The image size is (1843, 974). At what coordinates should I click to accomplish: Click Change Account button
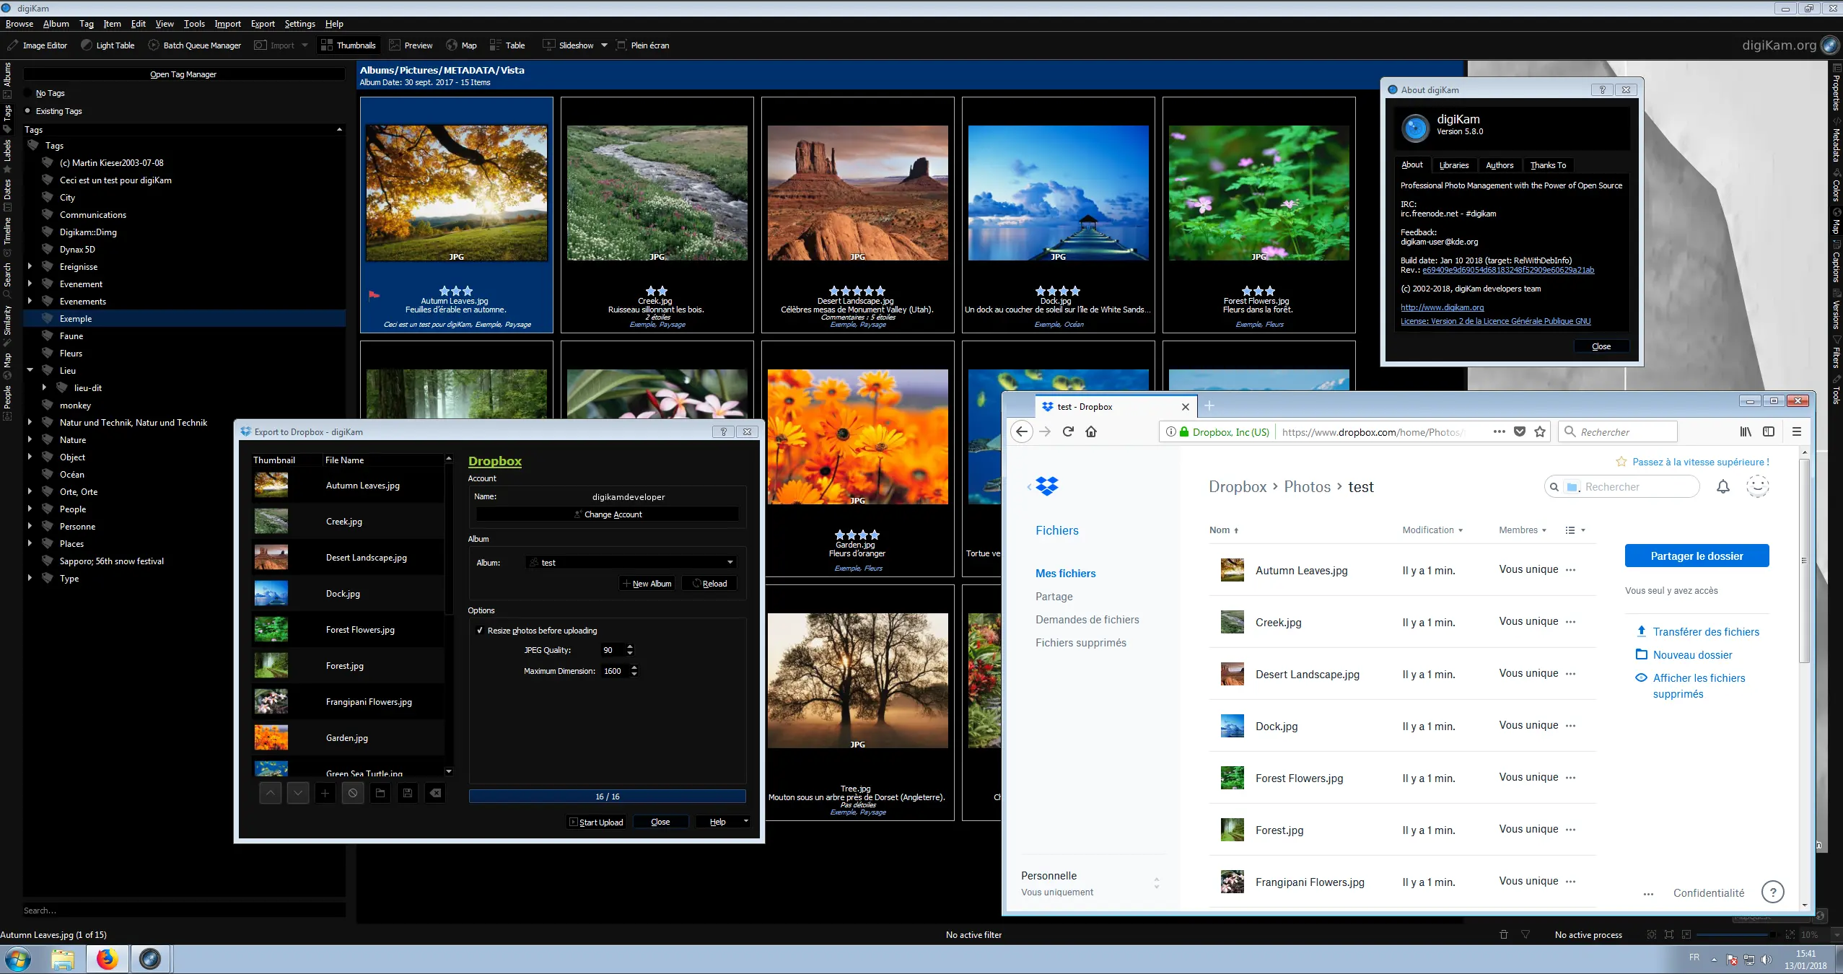click(x=608, y=514)
